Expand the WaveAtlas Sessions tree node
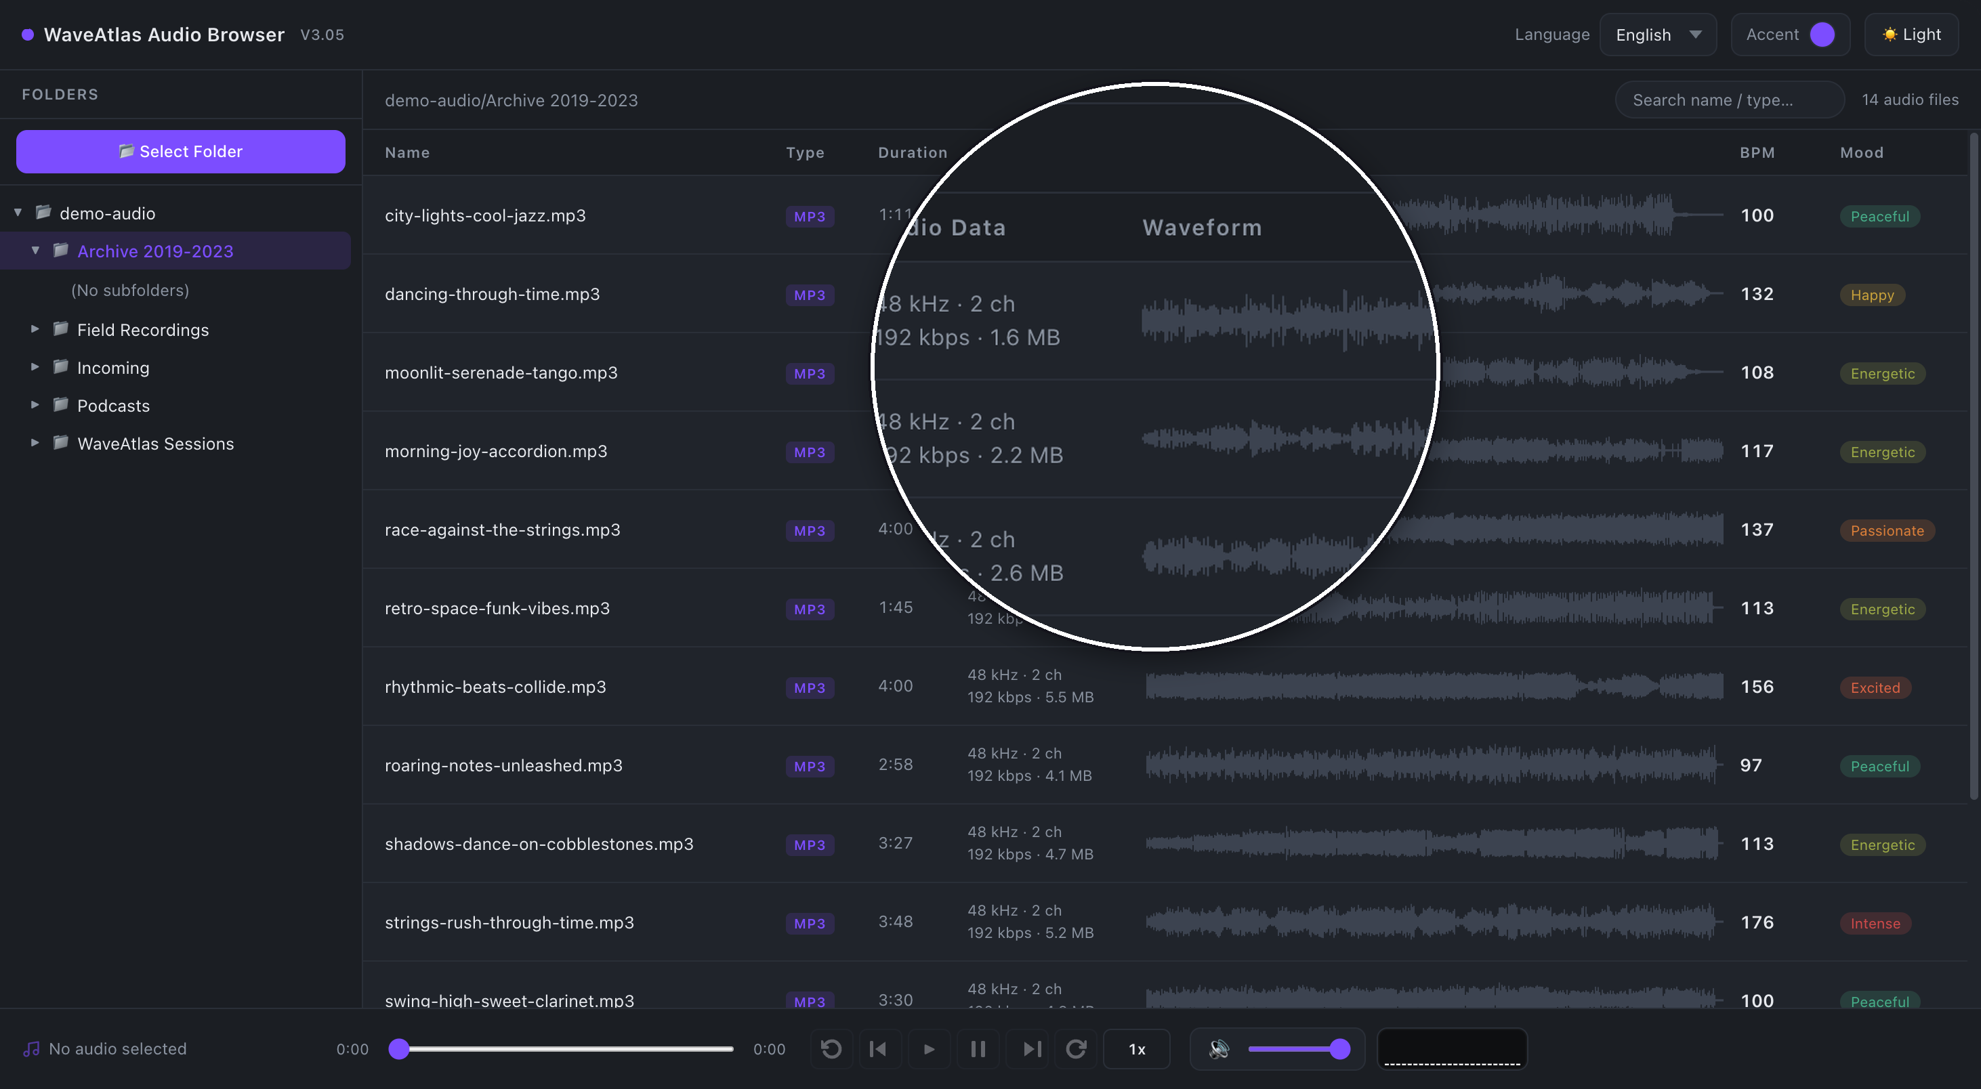 point(35,443)
